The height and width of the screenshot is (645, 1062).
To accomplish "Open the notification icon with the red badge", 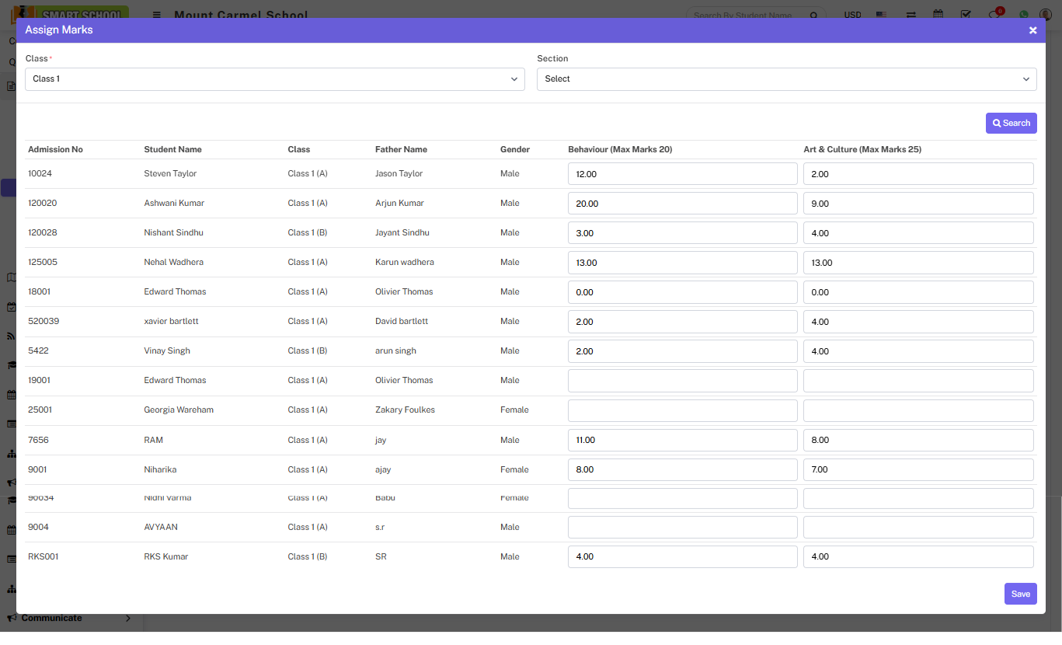I will tap(994, 15).
